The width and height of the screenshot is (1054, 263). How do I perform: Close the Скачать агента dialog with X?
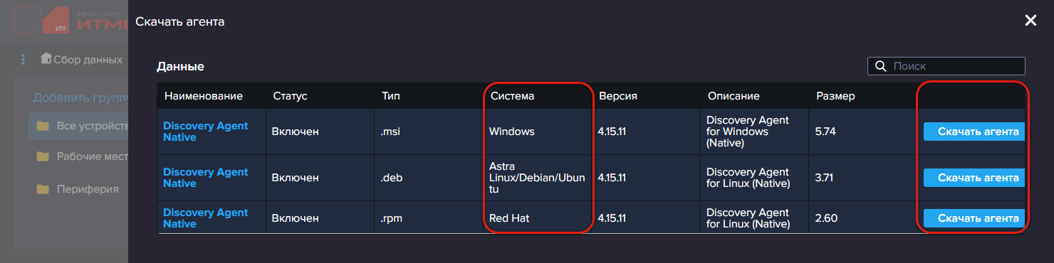tap(1030, 21)
